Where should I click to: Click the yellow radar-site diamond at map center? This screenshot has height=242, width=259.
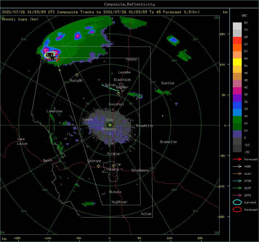[x=110, y=125]
